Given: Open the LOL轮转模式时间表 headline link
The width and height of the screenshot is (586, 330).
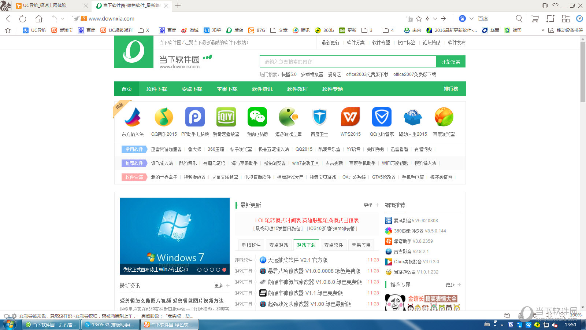Looking at the screenshot, I should (307, 220).
